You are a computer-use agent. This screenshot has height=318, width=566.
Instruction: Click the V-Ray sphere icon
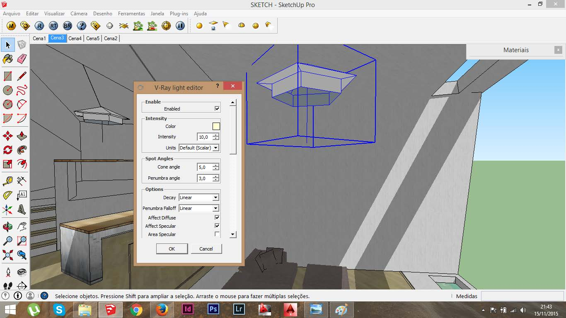110,26
